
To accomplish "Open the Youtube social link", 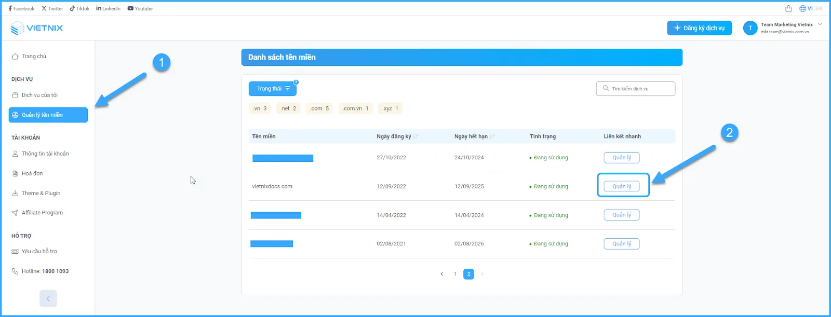I will [x=140, y=8].
